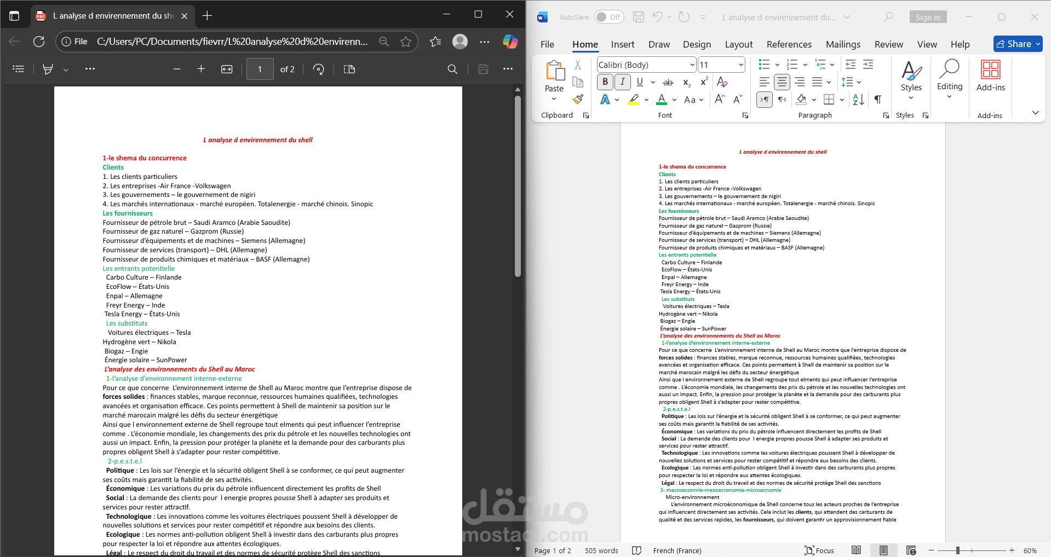This screenshot has width=1051, height=557.
Task: Open the Editing mode button
Action: 950,80
